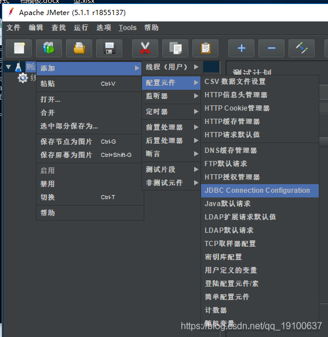Choose 合并 from context menu
Viewport: 328px width, 337px height.
(x=89, y=113)
